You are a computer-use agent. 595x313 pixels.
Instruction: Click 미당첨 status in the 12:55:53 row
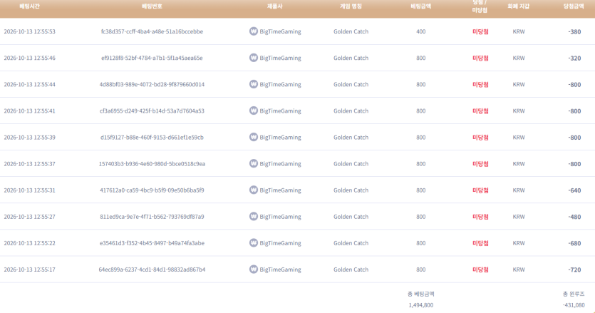480,32
